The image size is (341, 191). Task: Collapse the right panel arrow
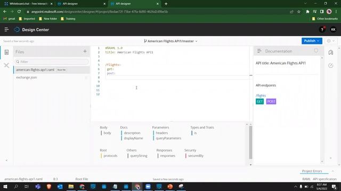pos(331,158)
